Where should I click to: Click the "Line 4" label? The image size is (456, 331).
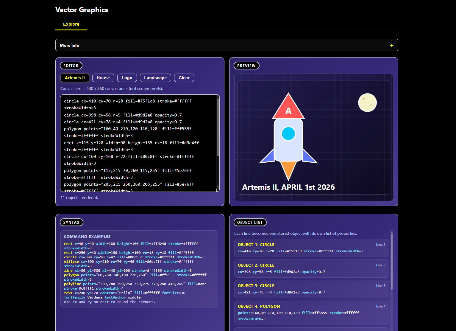coord(380,306)
